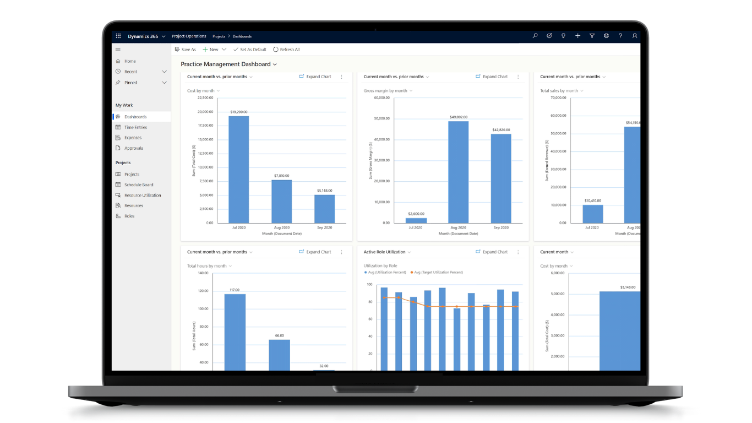
Task: Expand the Pinned section chevron
Action: click(x=164, y=83)
